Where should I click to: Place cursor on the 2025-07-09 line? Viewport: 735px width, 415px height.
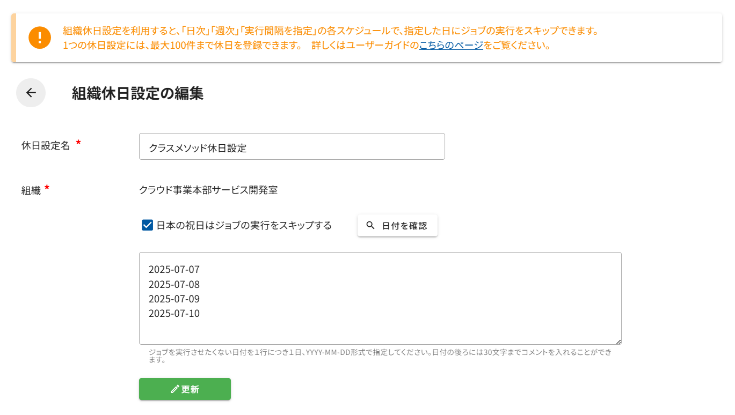tap(174, 299)
